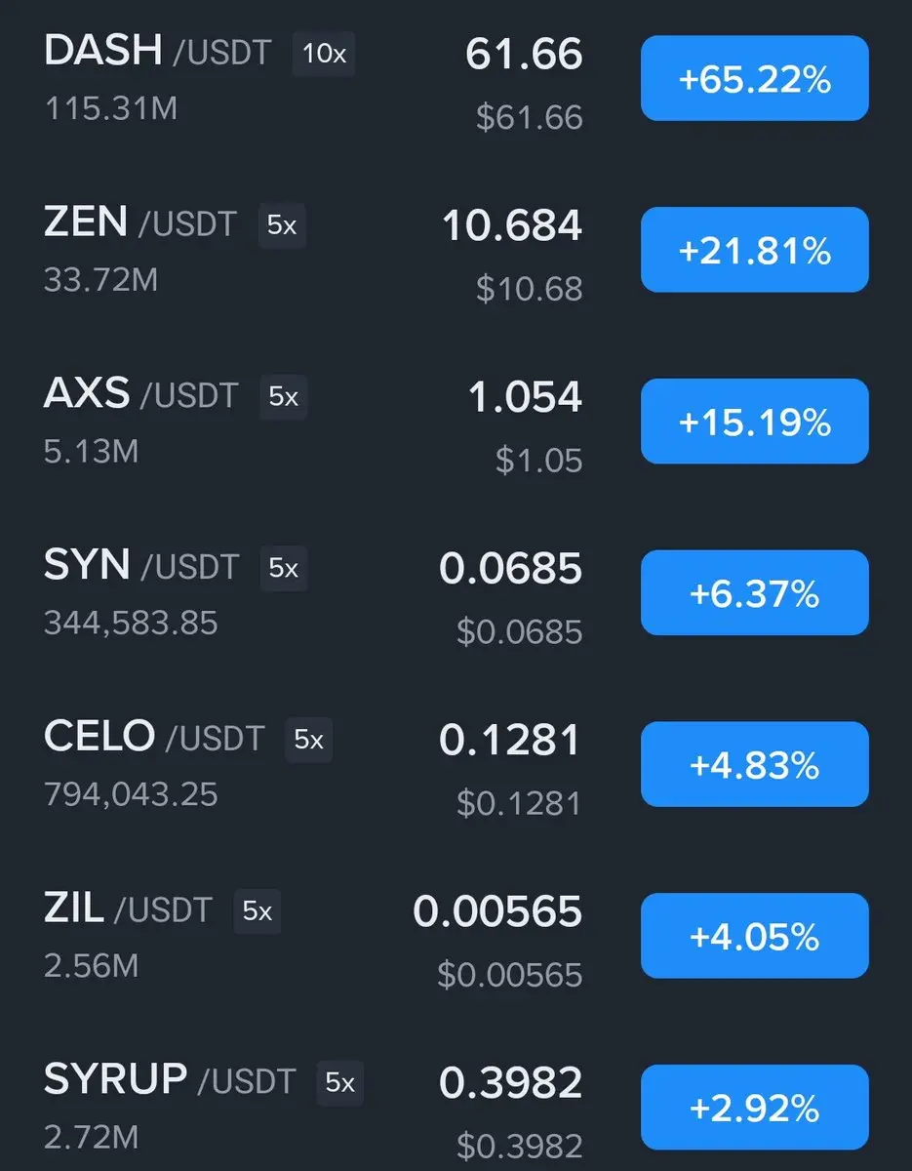Image resolution: width=912 pixels, height=1171 pixels.
Task: Tap the +65.22% change button for DASH
Action: tap(754, 78)
